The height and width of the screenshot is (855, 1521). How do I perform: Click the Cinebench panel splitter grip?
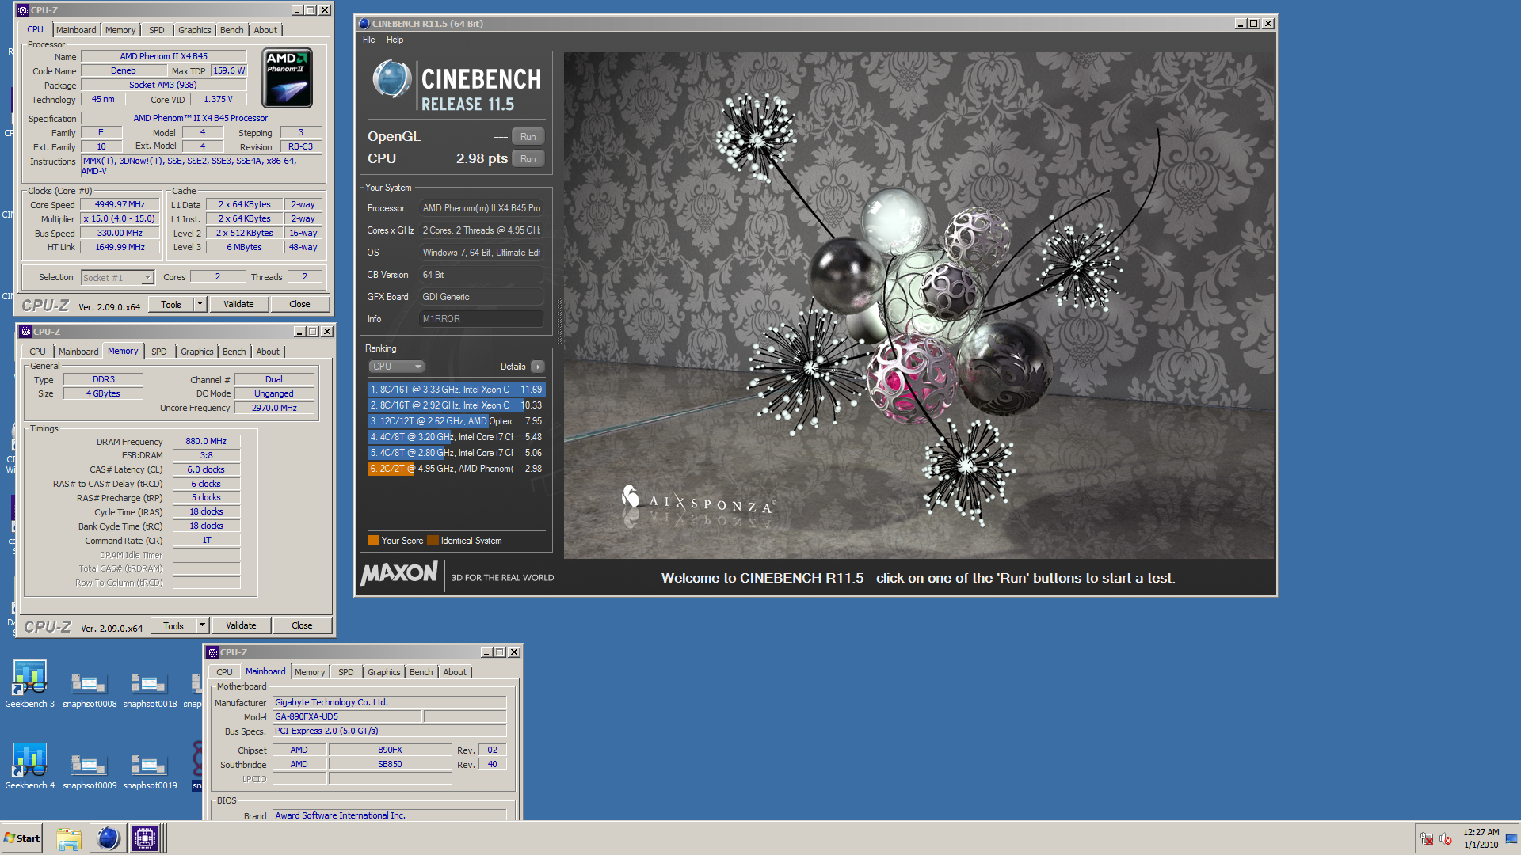559,321
